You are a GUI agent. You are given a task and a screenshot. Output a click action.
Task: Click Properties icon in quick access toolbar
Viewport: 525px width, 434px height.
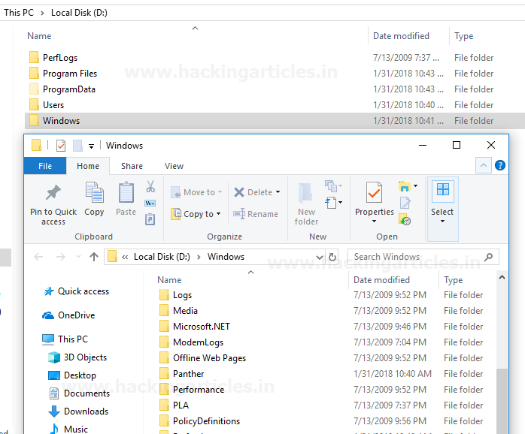61,146
